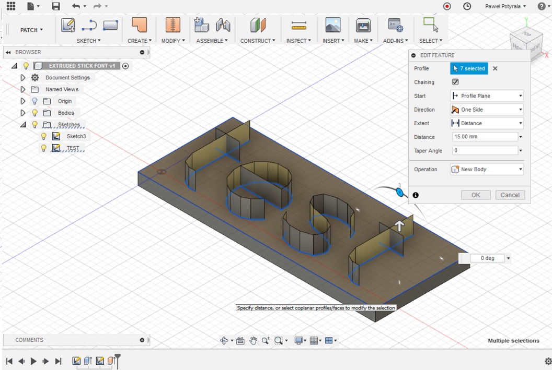Viewport: 552px width, 370px height.
Task: Click the Zoom magnifier icon
Action: tap(266, 340)
